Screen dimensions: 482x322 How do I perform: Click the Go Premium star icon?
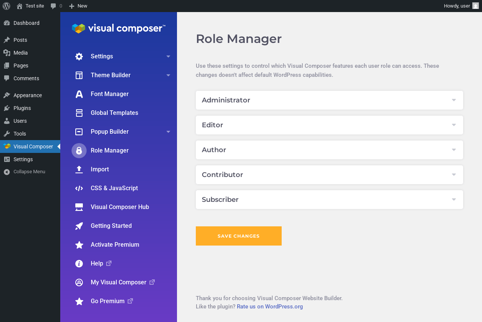[79, 301]
